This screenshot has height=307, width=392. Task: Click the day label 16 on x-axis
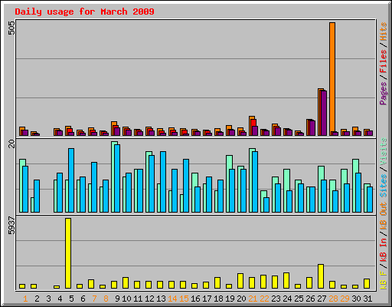[x=195, y=299]
